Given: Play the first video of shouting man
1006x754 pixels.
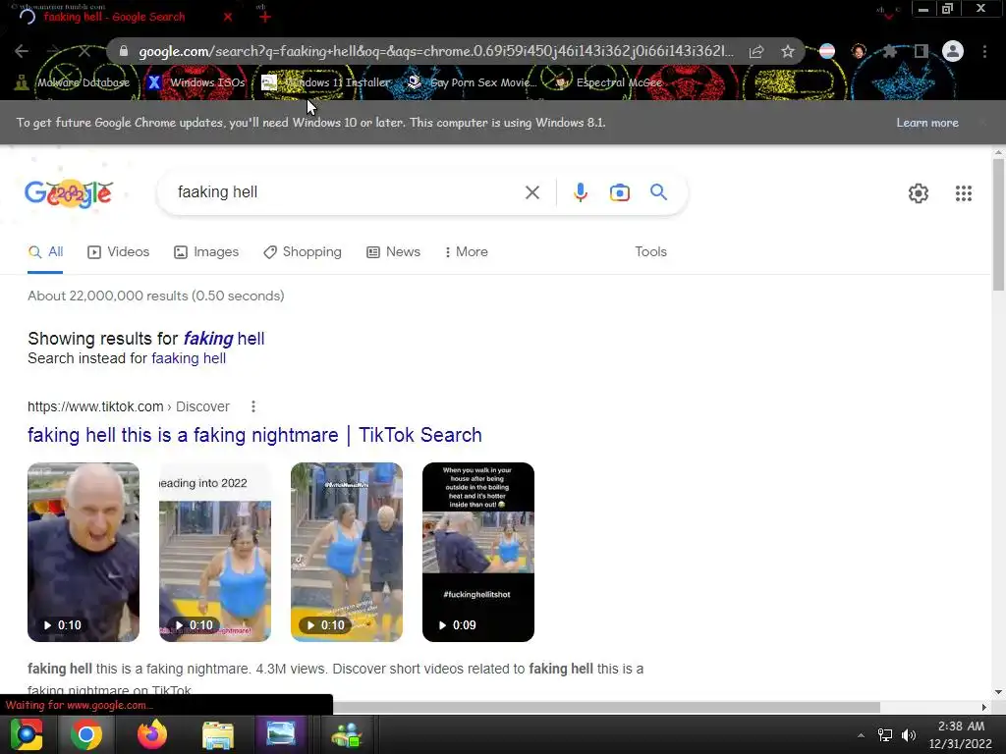Looking at the screenshot, I should tap(84, 552).
